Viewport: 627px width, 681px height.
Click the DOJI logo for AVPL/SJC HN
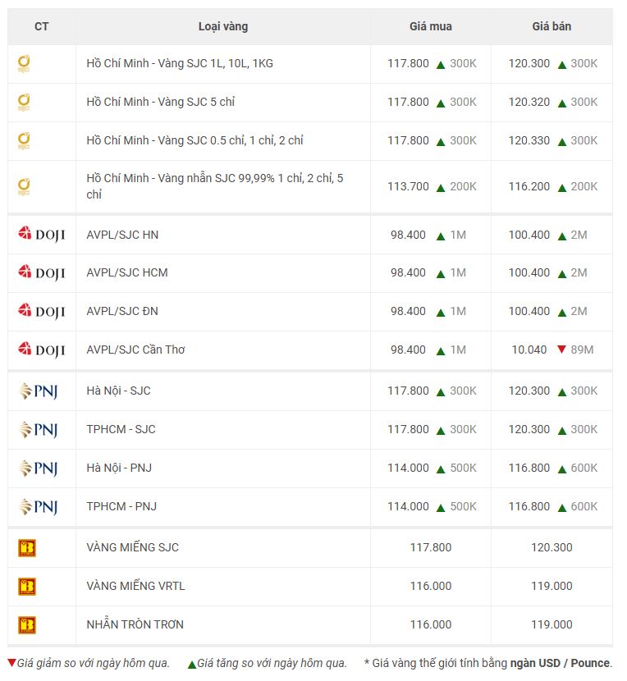[42, 235]
